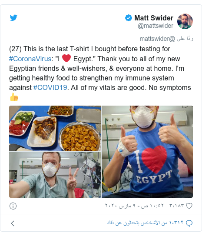Open @mattswider in reply-to line

tap(157, 39)
